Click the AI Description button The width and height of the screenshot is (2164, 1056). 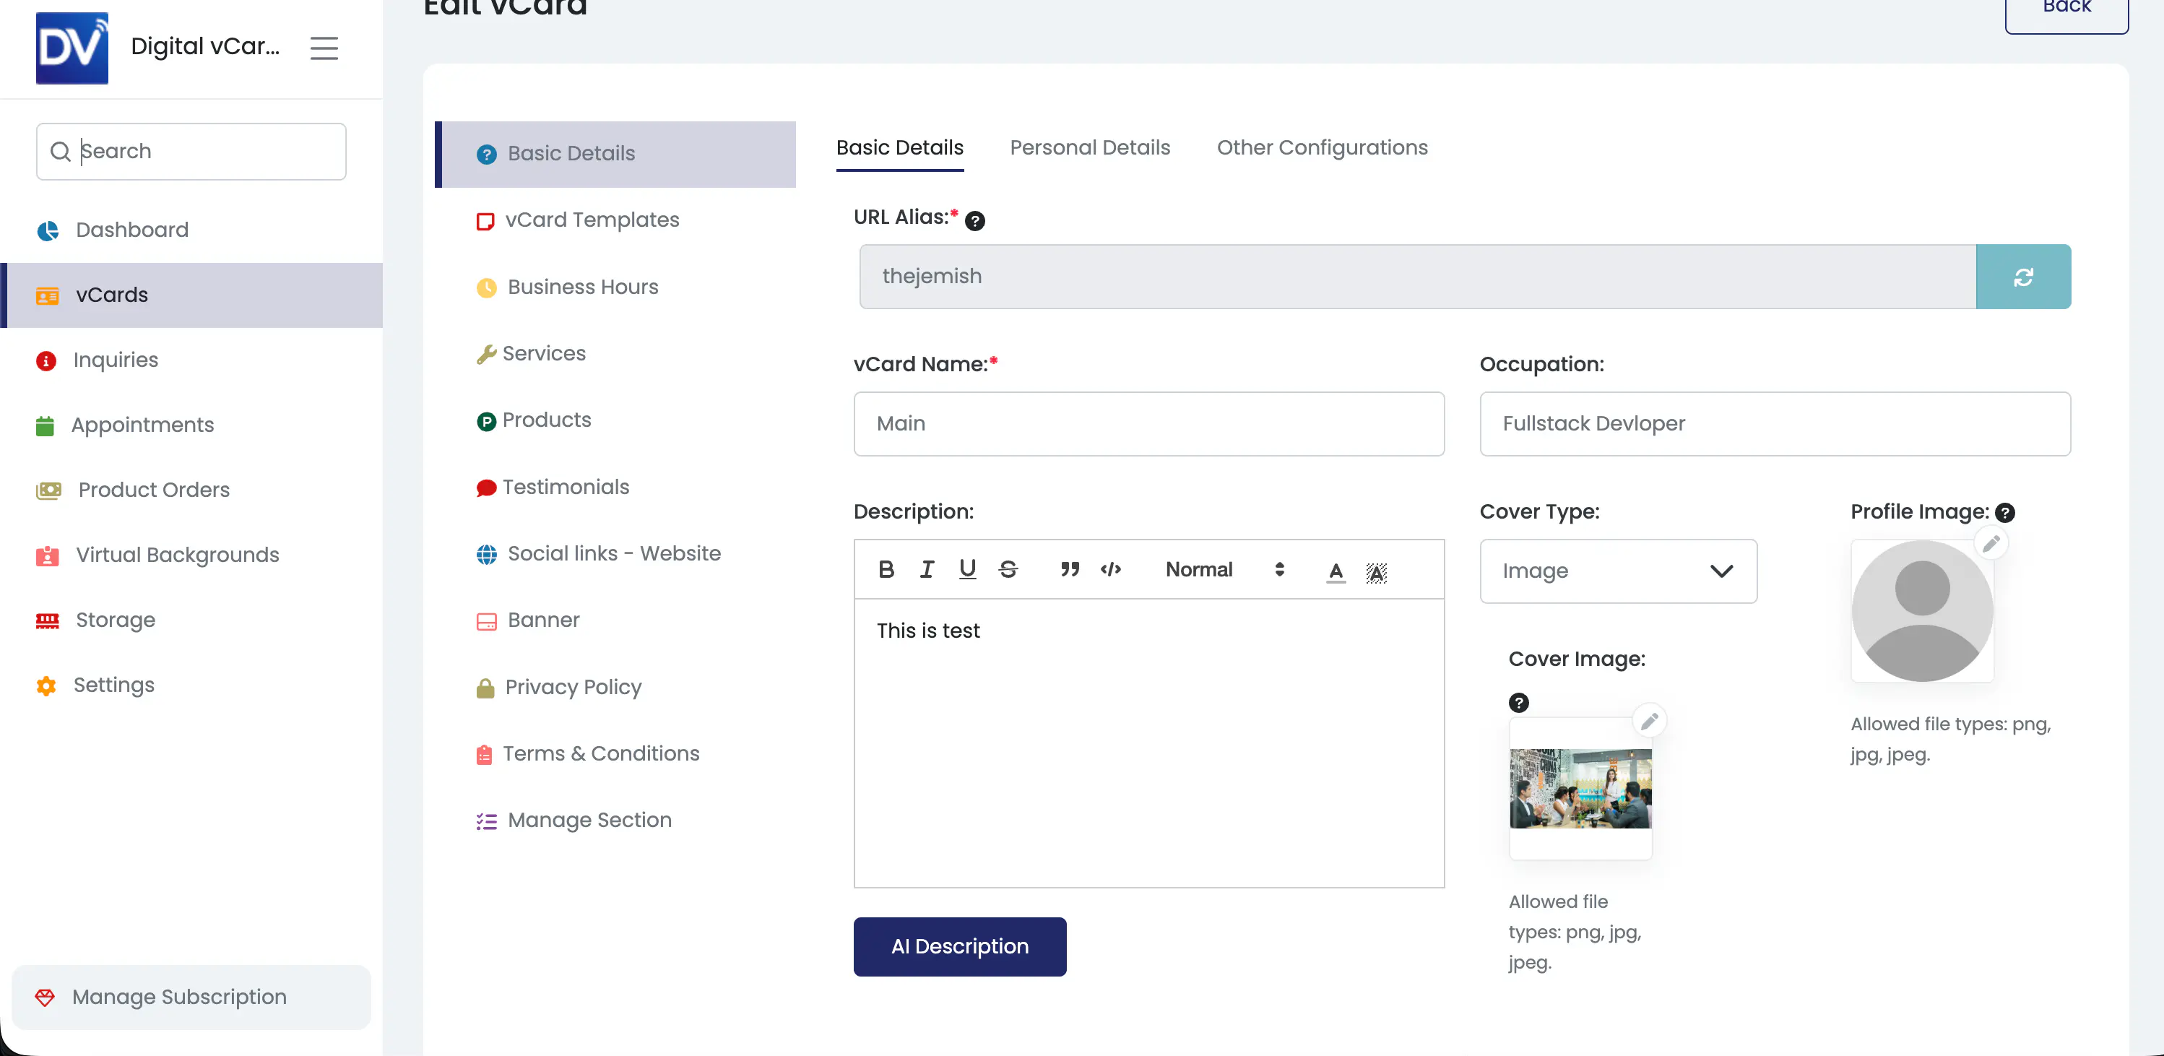pyautogui.click(x=959, y=946)
